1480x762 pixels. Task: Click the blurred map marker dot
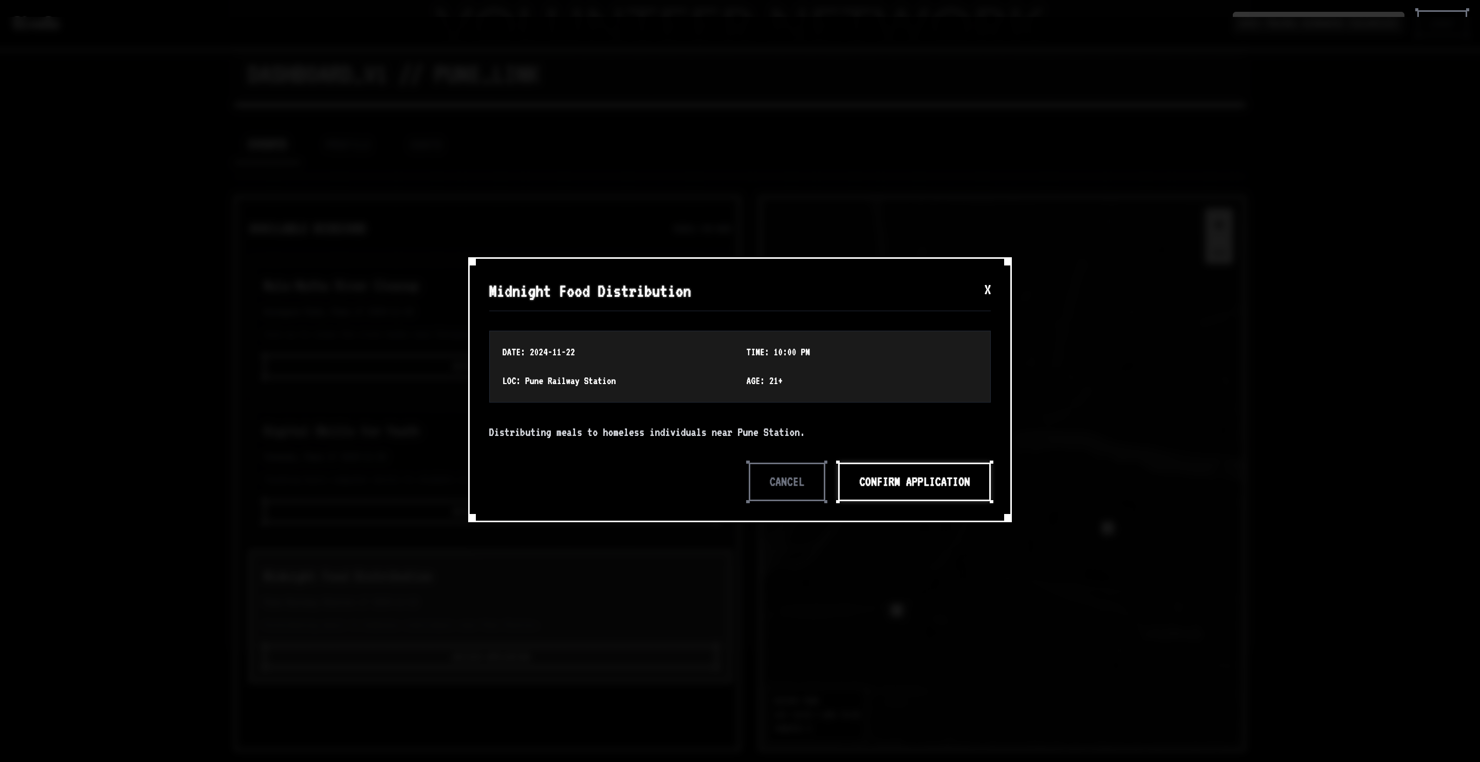(1108, 528)
